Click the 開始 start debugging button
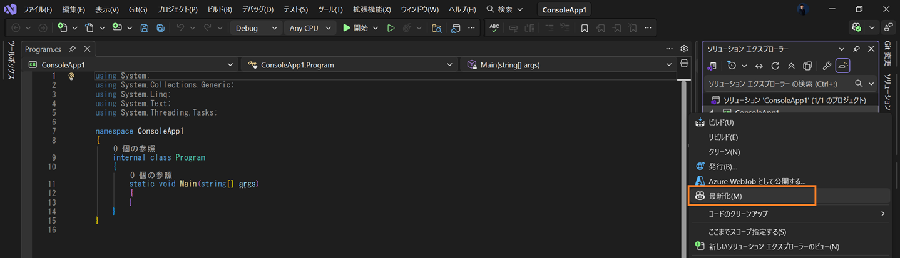Screen dimensions: 900x258 tap(355, 28)
